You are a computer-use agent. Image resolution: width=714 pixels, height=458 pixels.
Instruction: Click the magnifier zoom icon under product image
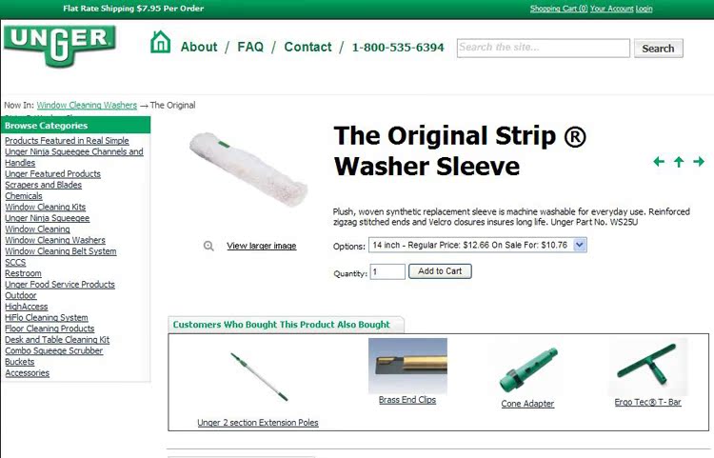tap(208, 246)
